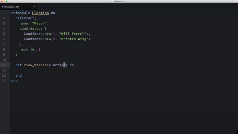238x134 pixels.
Task: Click the view_header function name
Action: coord(35,65)
